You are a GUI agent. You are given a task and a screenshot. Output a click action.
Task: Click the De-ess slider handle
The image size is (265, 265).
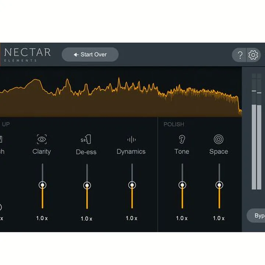pyautogui.click(x=87, y=185)
